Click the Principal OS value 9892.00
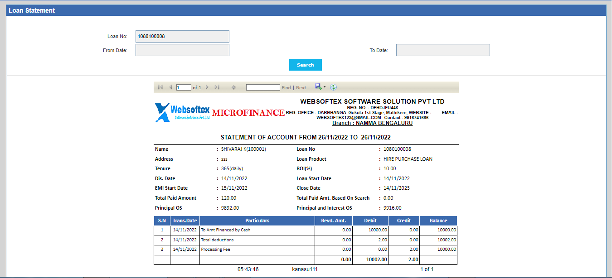The image size is (612, 278). (x=230, y=208)
